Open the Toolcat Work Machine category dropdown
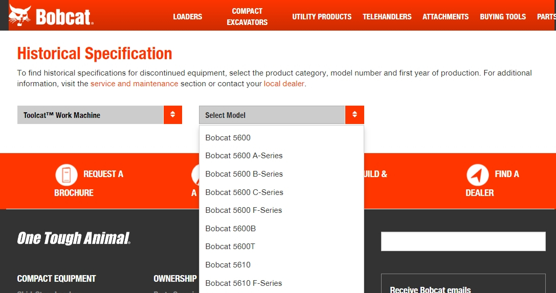Screen dimensions: 556x293 pos(99,115)
